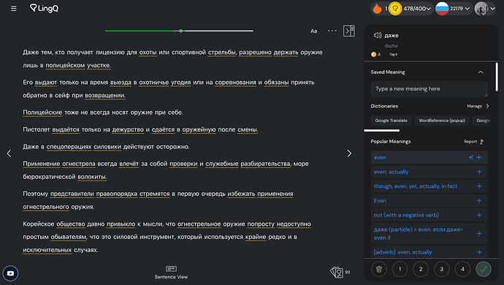Click the word возвращении
The width and height of the screenshot is (504, 285).
tap(105, 95)
